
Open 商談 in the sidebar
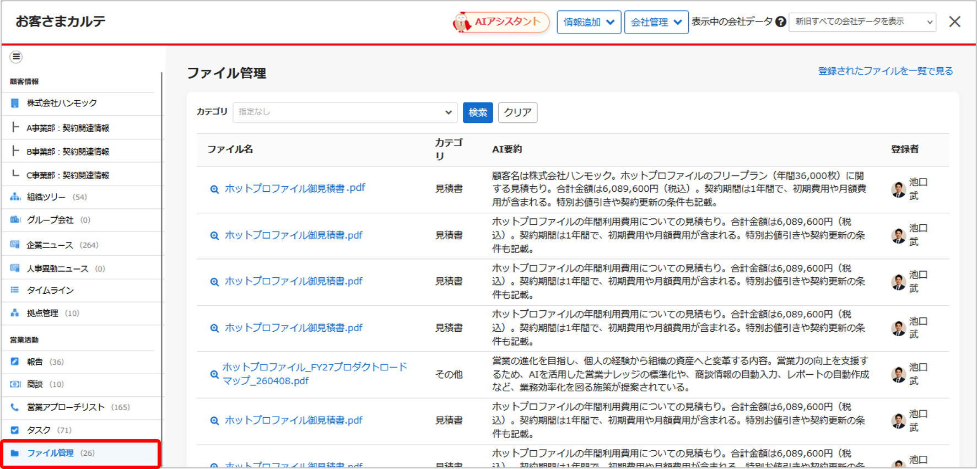pyautogui.click(x=35, y=384)
